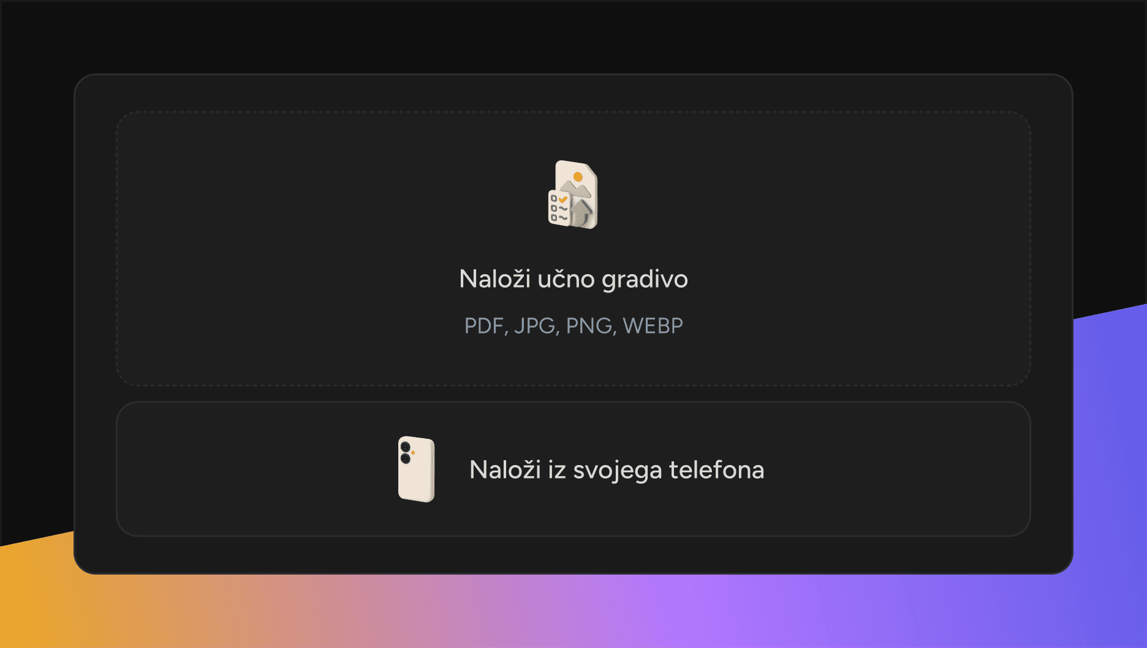Image resolution: width=1147 pixels, height=648 pixels.
Task: Click the learning material document icon
Action: pos(573,195)
